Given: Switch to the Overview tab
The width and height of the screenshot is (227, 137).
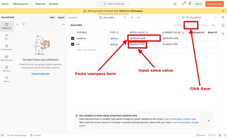Looking at the screenshot, I should 73,17.
